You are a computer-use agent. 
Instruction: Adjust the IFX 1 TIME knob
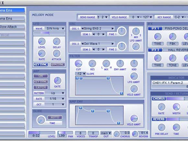coord(158,37)
